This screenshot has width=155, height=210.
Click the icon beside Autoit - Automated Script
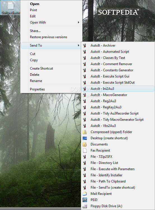tap(84, 52)
